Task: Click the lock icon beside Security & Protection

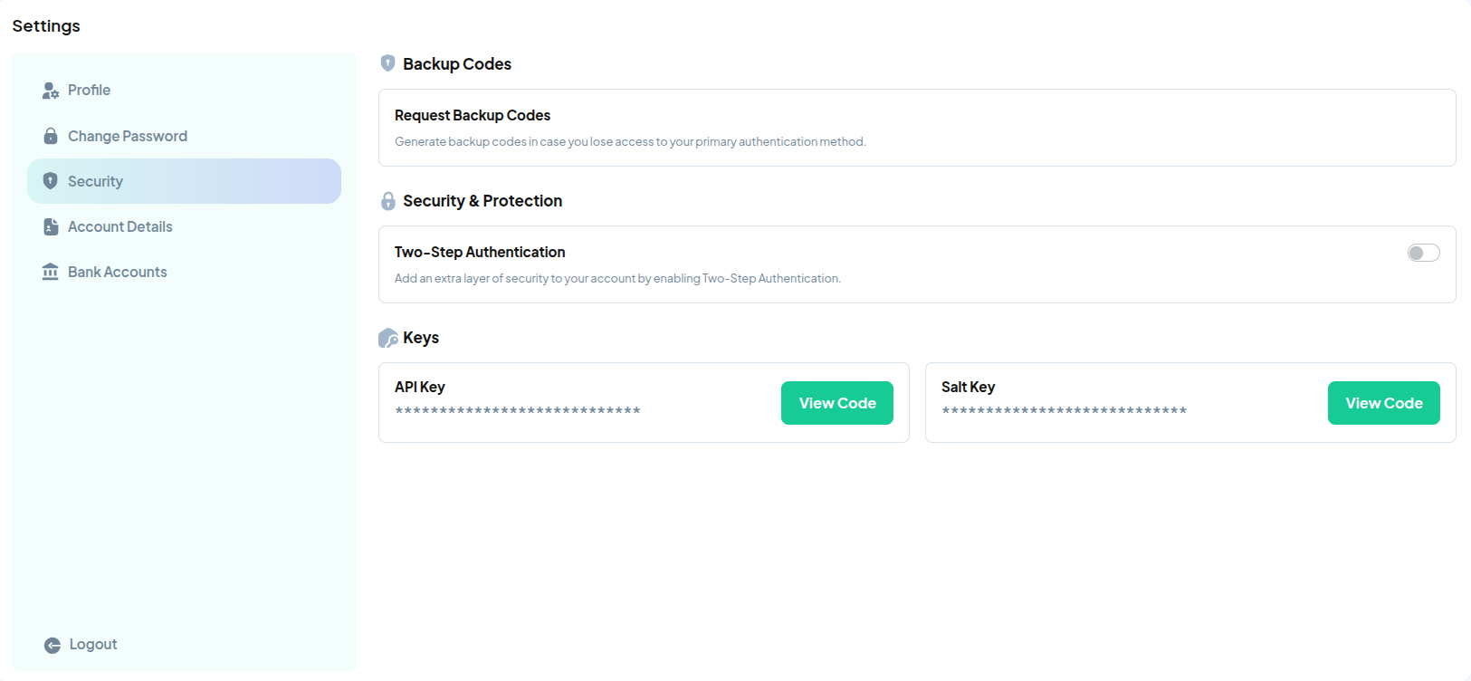Action: pos(387,200)
